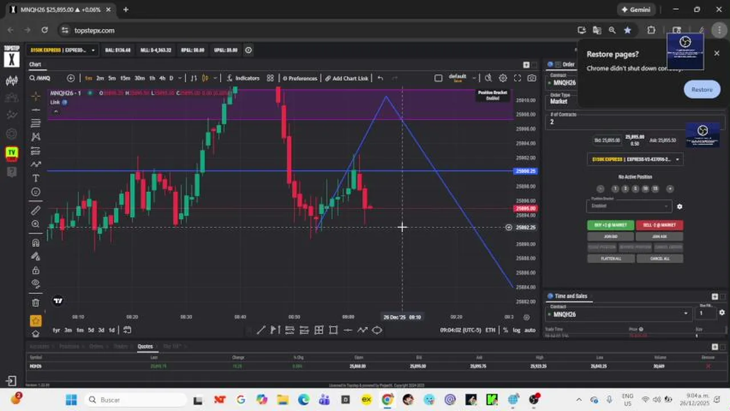The image size is (730, 411).
Task: Toggle percent scale on chart axis
Action: click(x=506, y=330)
